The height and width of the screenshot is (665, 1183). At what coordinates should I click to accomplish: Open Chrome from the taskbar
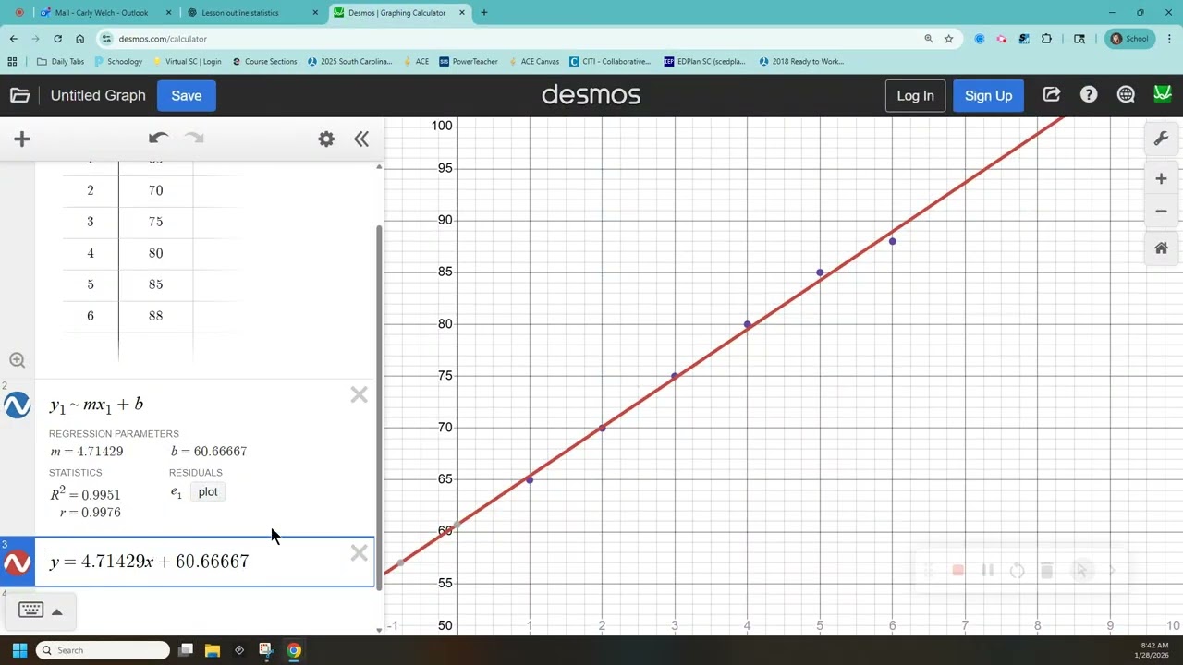293,650
